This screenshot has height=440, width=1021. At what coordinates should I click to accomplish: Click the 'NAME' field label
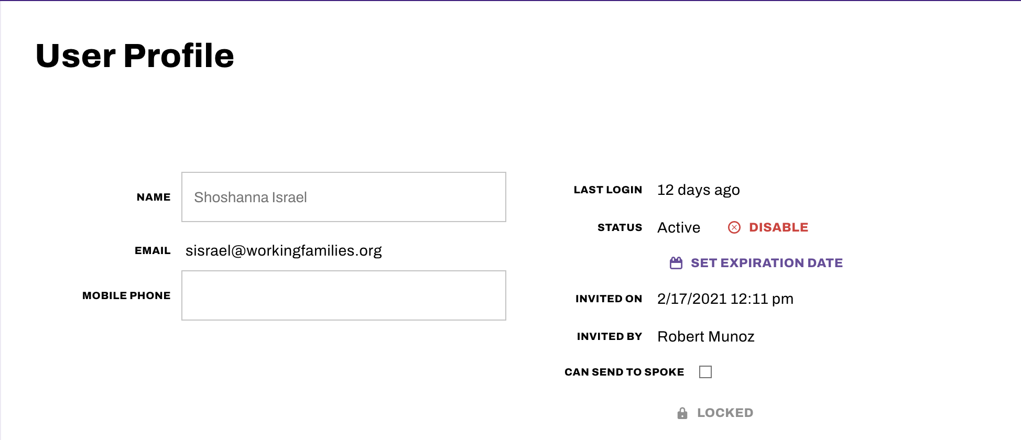point(154,197)
